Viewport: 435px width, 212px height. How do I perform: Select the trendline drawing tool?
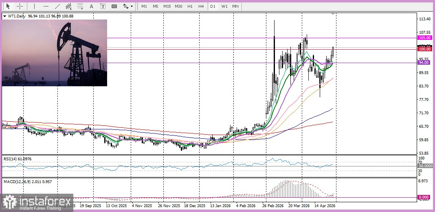click(x=57, y=6)
